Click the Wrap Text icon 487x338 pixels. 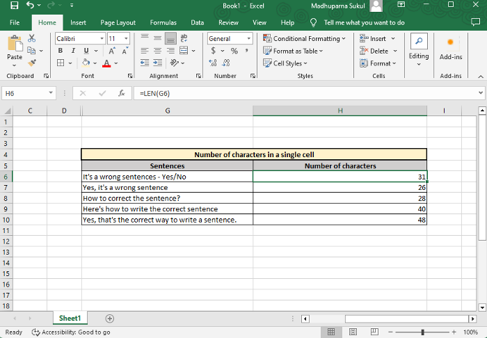coord(184,39)
